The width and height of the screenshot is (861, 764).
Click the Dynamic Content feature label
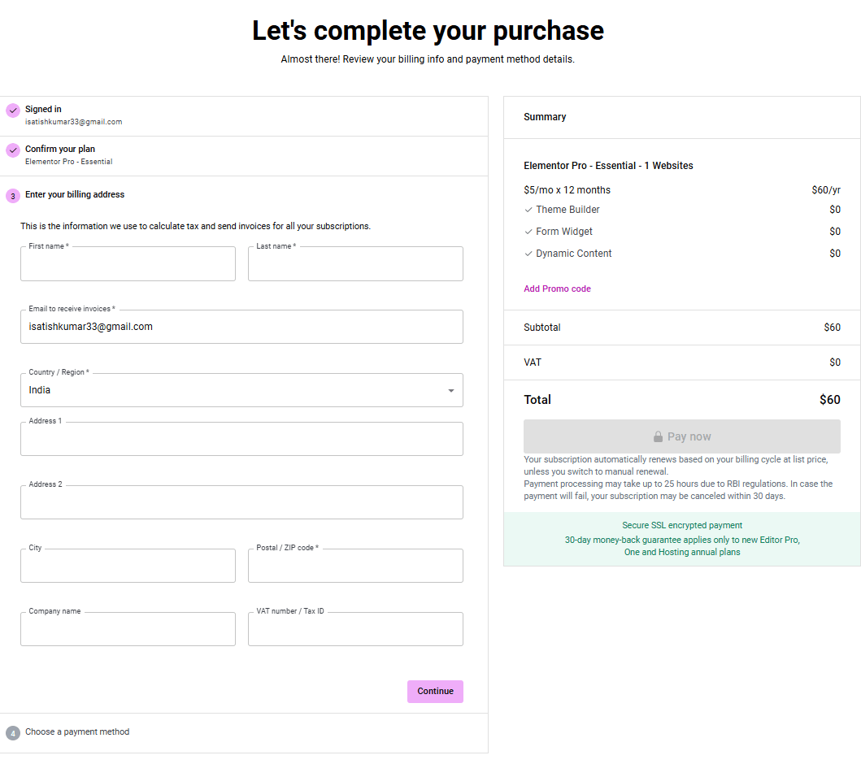(x=574, y=254)
